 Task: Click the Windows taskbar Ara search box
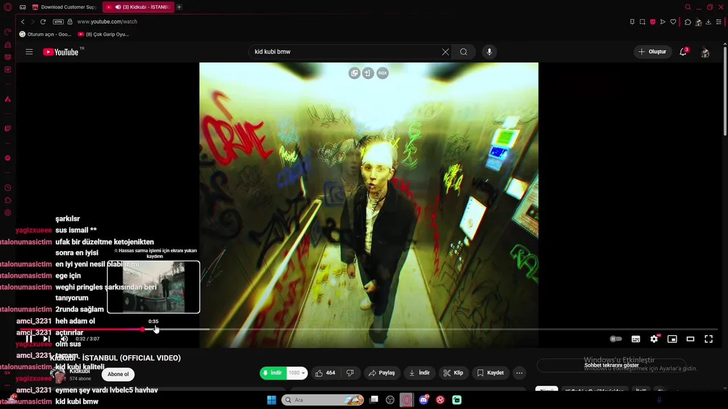[x=322, y=400]
